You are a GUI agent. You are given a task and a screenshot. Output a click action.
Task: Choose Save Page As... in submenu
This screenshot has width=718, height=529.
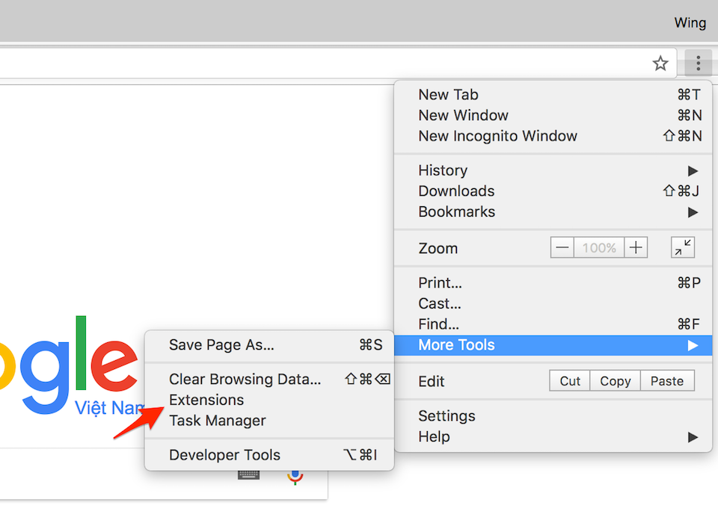point(269,344)
